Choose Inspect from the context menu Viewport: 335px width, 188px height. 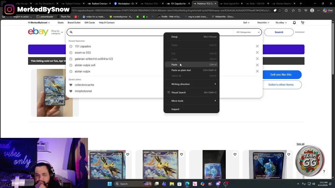[x=191, y=109]
